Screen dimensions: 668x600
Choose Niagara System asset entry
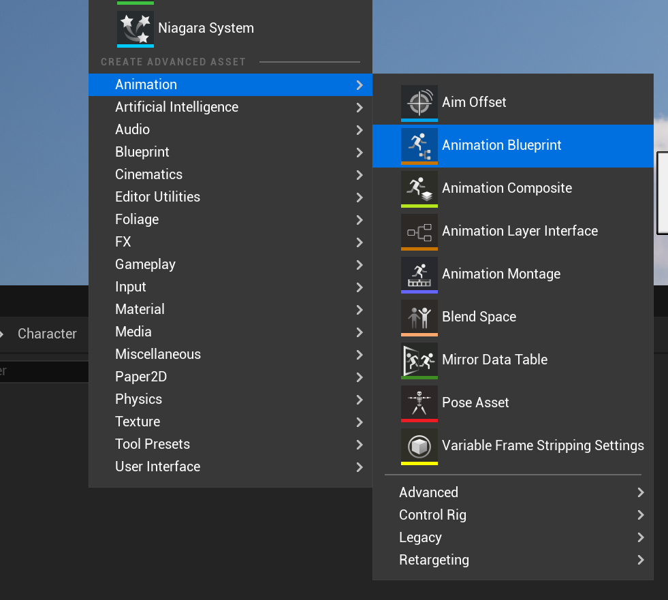(x=230, y=28)
